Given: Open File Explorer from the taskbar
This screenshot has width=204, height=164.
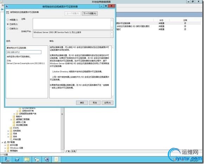Looking at the screenshot, I should tap(27, 159).
